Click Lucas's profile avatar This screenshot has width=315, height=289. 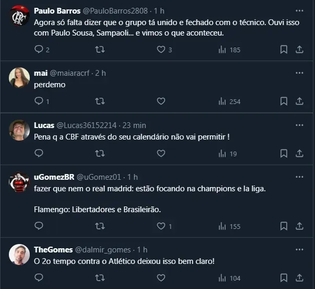(19, 130)
